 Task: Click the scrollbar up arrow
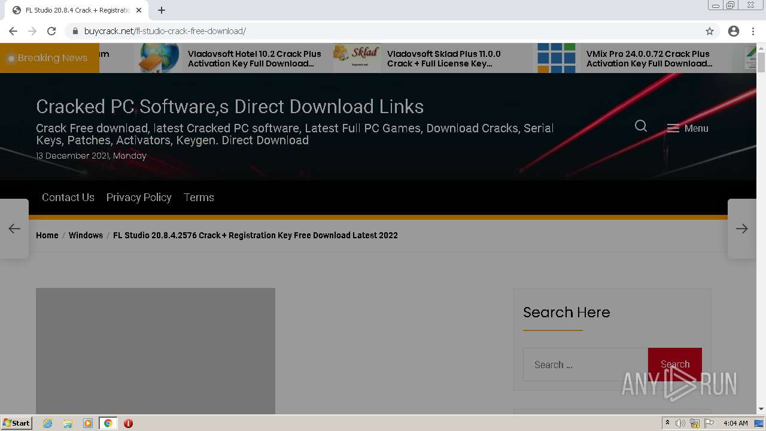761,48
